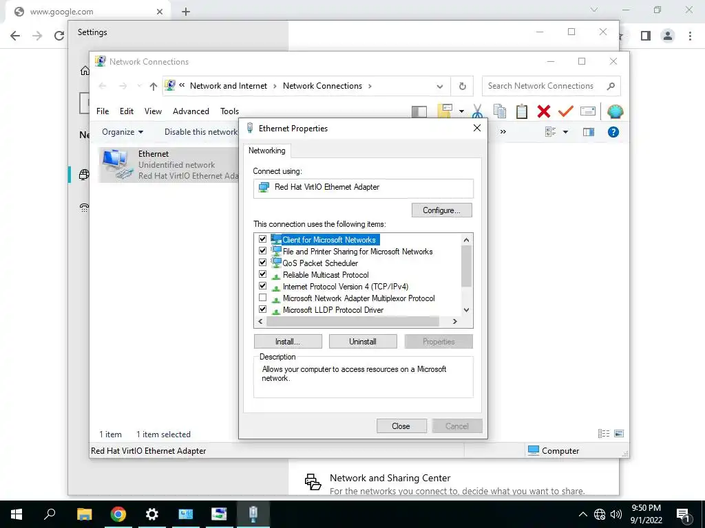The width and height of the screenshot is (705, 528).
Task: Open the Edit menu
Action: pos(127,111)
